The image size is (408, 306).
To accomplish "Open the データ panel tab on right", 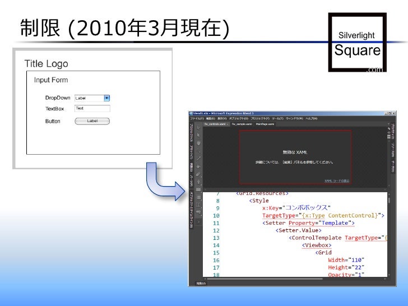I will tap(393, 166).
